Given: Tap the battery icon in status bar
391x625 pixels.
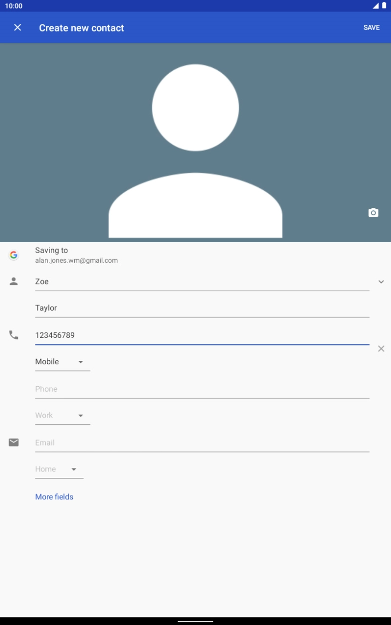Looking at the screenshot, I should click(384, 6).
